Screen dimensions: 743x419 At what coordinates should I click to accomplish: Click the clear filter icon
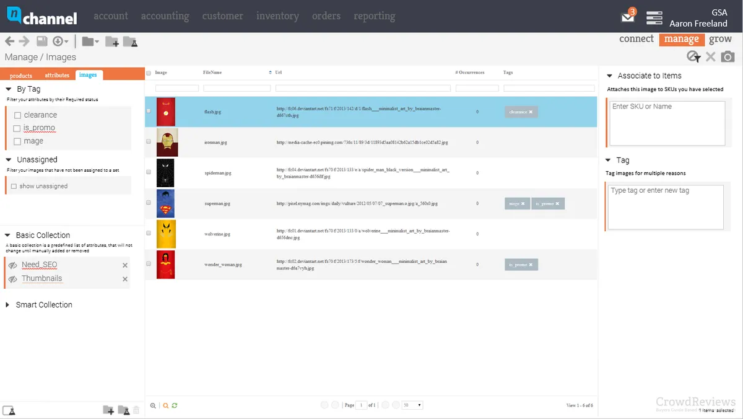pos(693,57)
